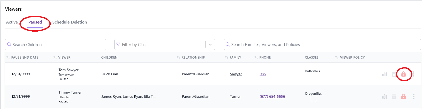Open the Sawyer family link
The height and width of the screenshot is (109, 424).
point(236,74)
